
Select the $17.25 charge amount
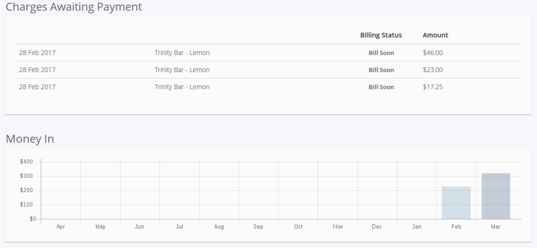[x=432, y=87]
